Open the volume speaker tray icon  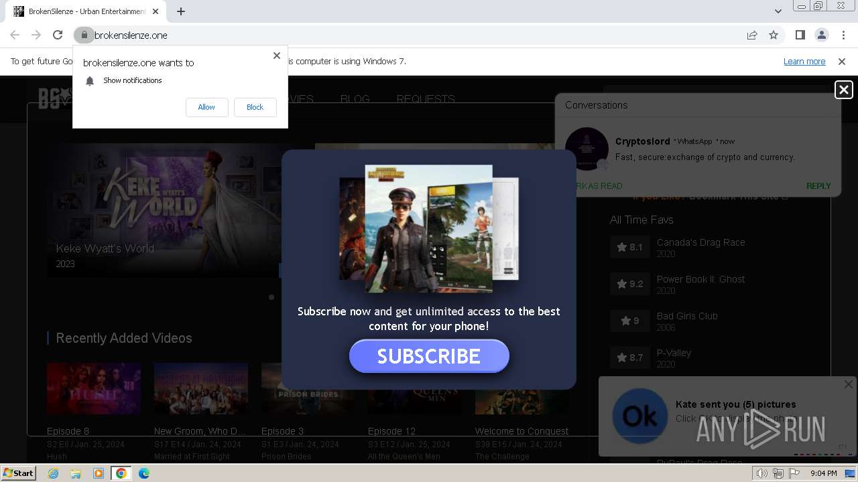[x=762, y=473]
